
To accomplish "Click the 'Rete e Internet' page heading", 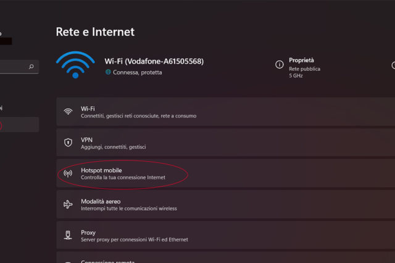I will [x=95, y=31].
